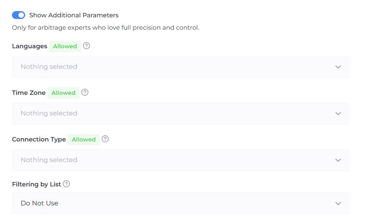Open the Connection Type help tooltip icon
366x219 pixels.
point(105,139)
